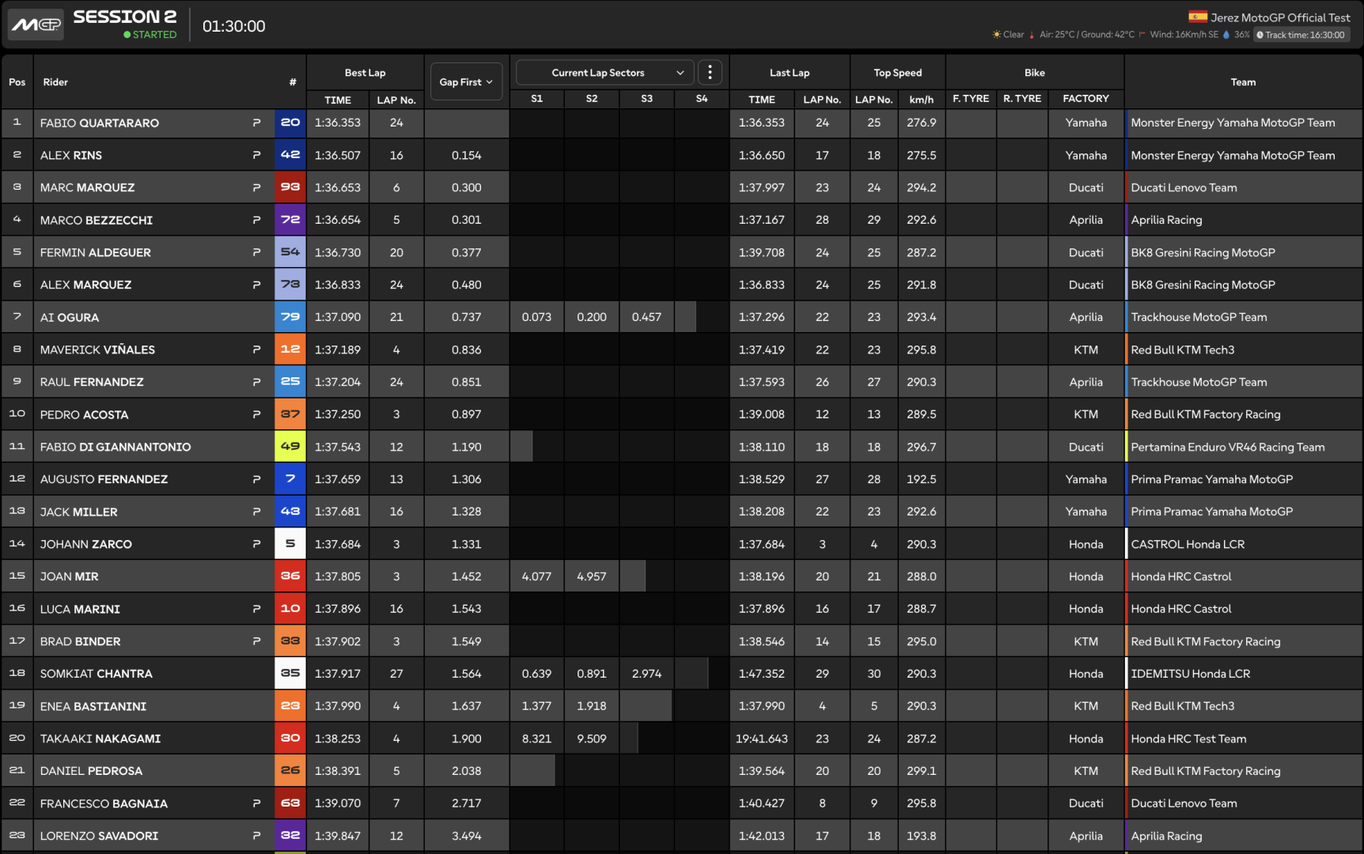
Task: Click the pit icon for Jack Miller
Action: pyautogui.click(x=256, y=512)
